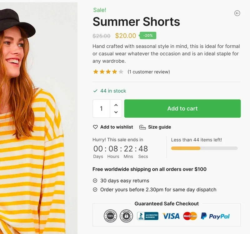Click the BBB Accredited Business badge
This screenshot has width=250, height=234.
pyautogui.click(x=147, y=216)
